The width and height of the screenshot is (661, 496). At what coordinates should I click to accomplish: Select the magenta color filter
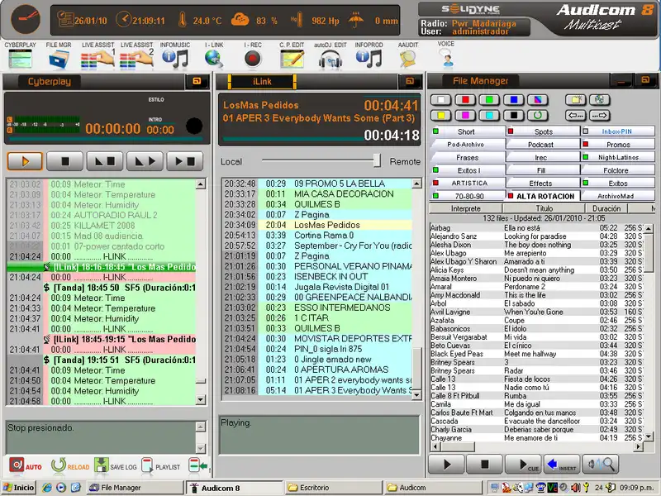465,115
